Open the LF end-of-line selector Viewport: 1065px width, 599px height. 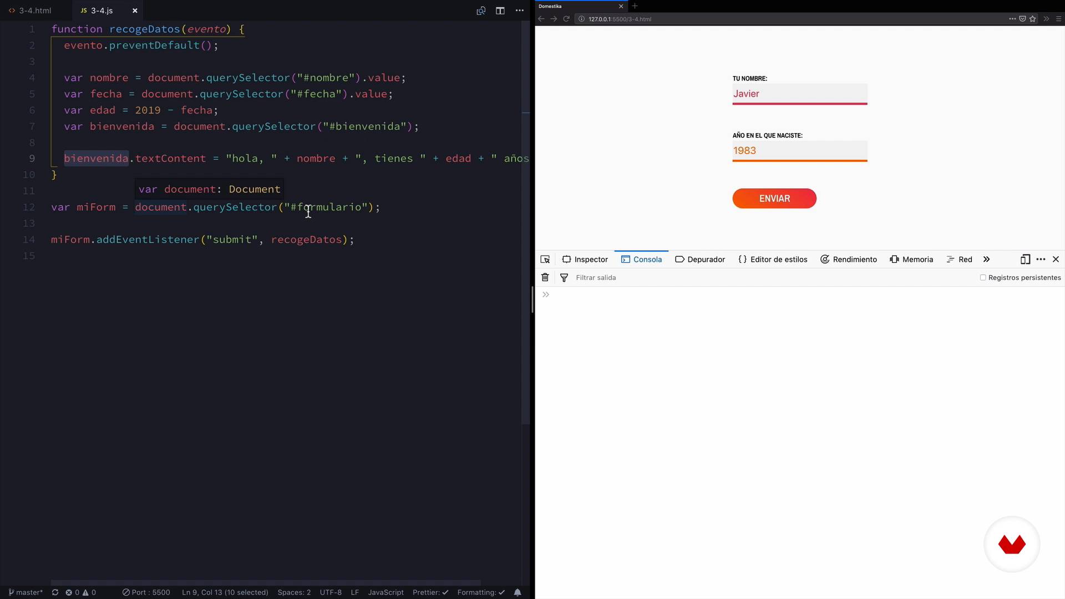pos(355,592)
